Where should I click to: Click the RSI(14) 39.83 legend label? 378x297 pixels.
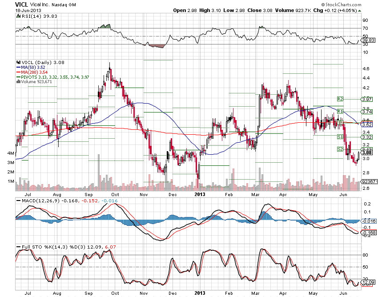tap(40, 16)
